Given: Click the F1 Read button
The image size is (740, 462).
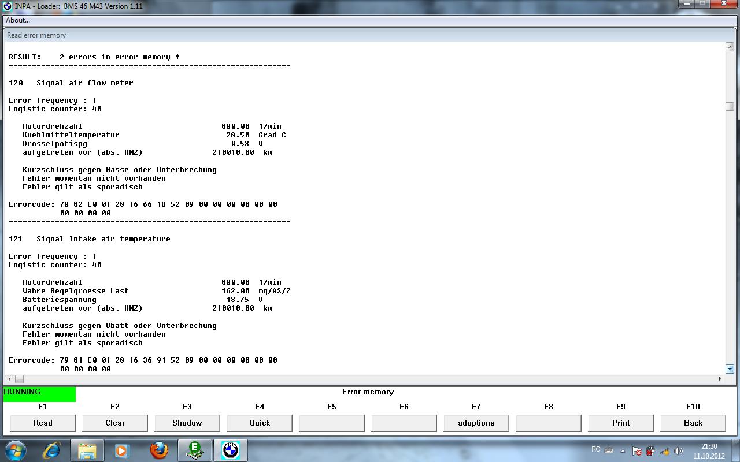Looking at the screenshot, I should coord(43,423).
